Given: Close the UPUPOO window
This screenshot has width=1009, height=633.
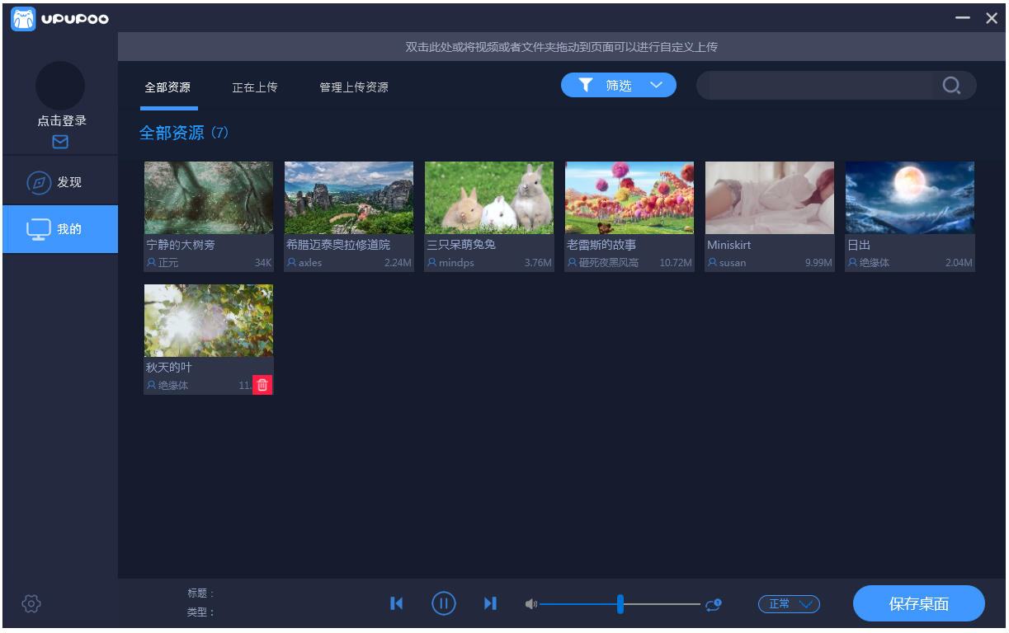Looking at the screenshot, I should [x=992, y=18].
